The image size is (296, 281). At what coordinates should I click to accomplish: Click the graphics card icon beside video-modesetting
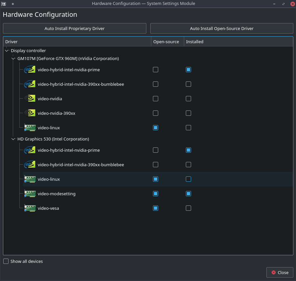click(x=30, y=194)
